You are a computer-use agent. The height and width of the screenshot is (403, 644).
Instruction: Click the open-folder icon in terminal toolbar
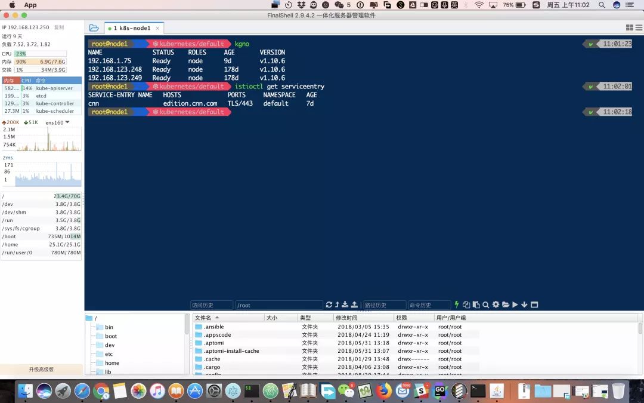tap(506, 304)
